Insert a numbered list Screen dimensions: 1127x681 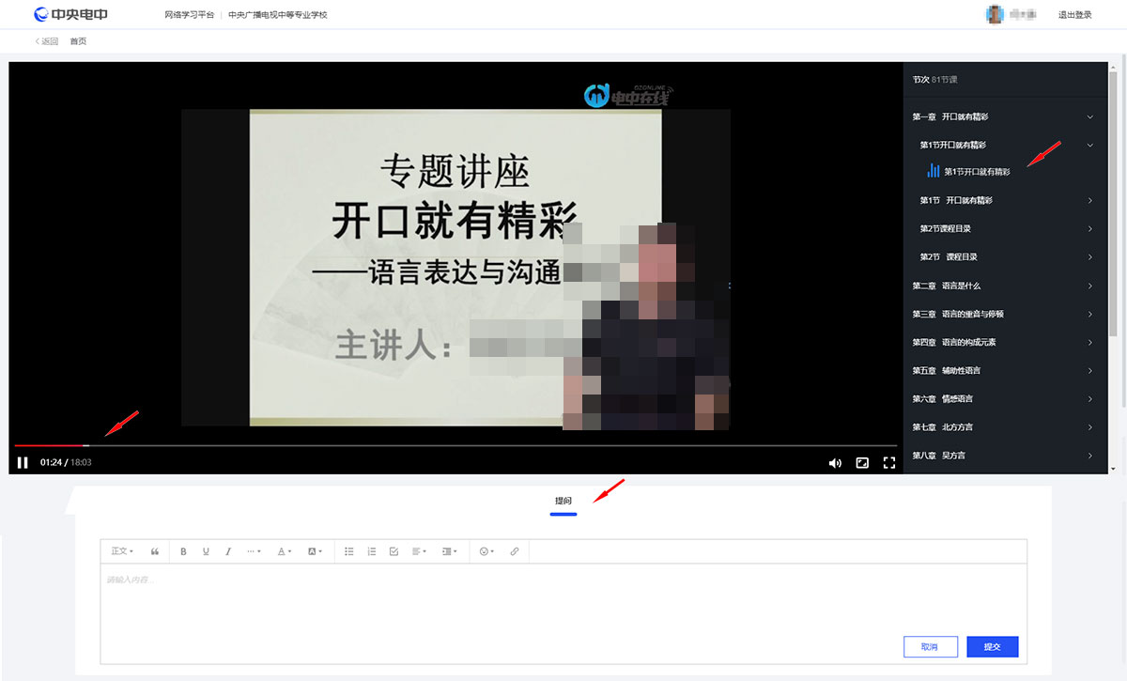[371, 551]
